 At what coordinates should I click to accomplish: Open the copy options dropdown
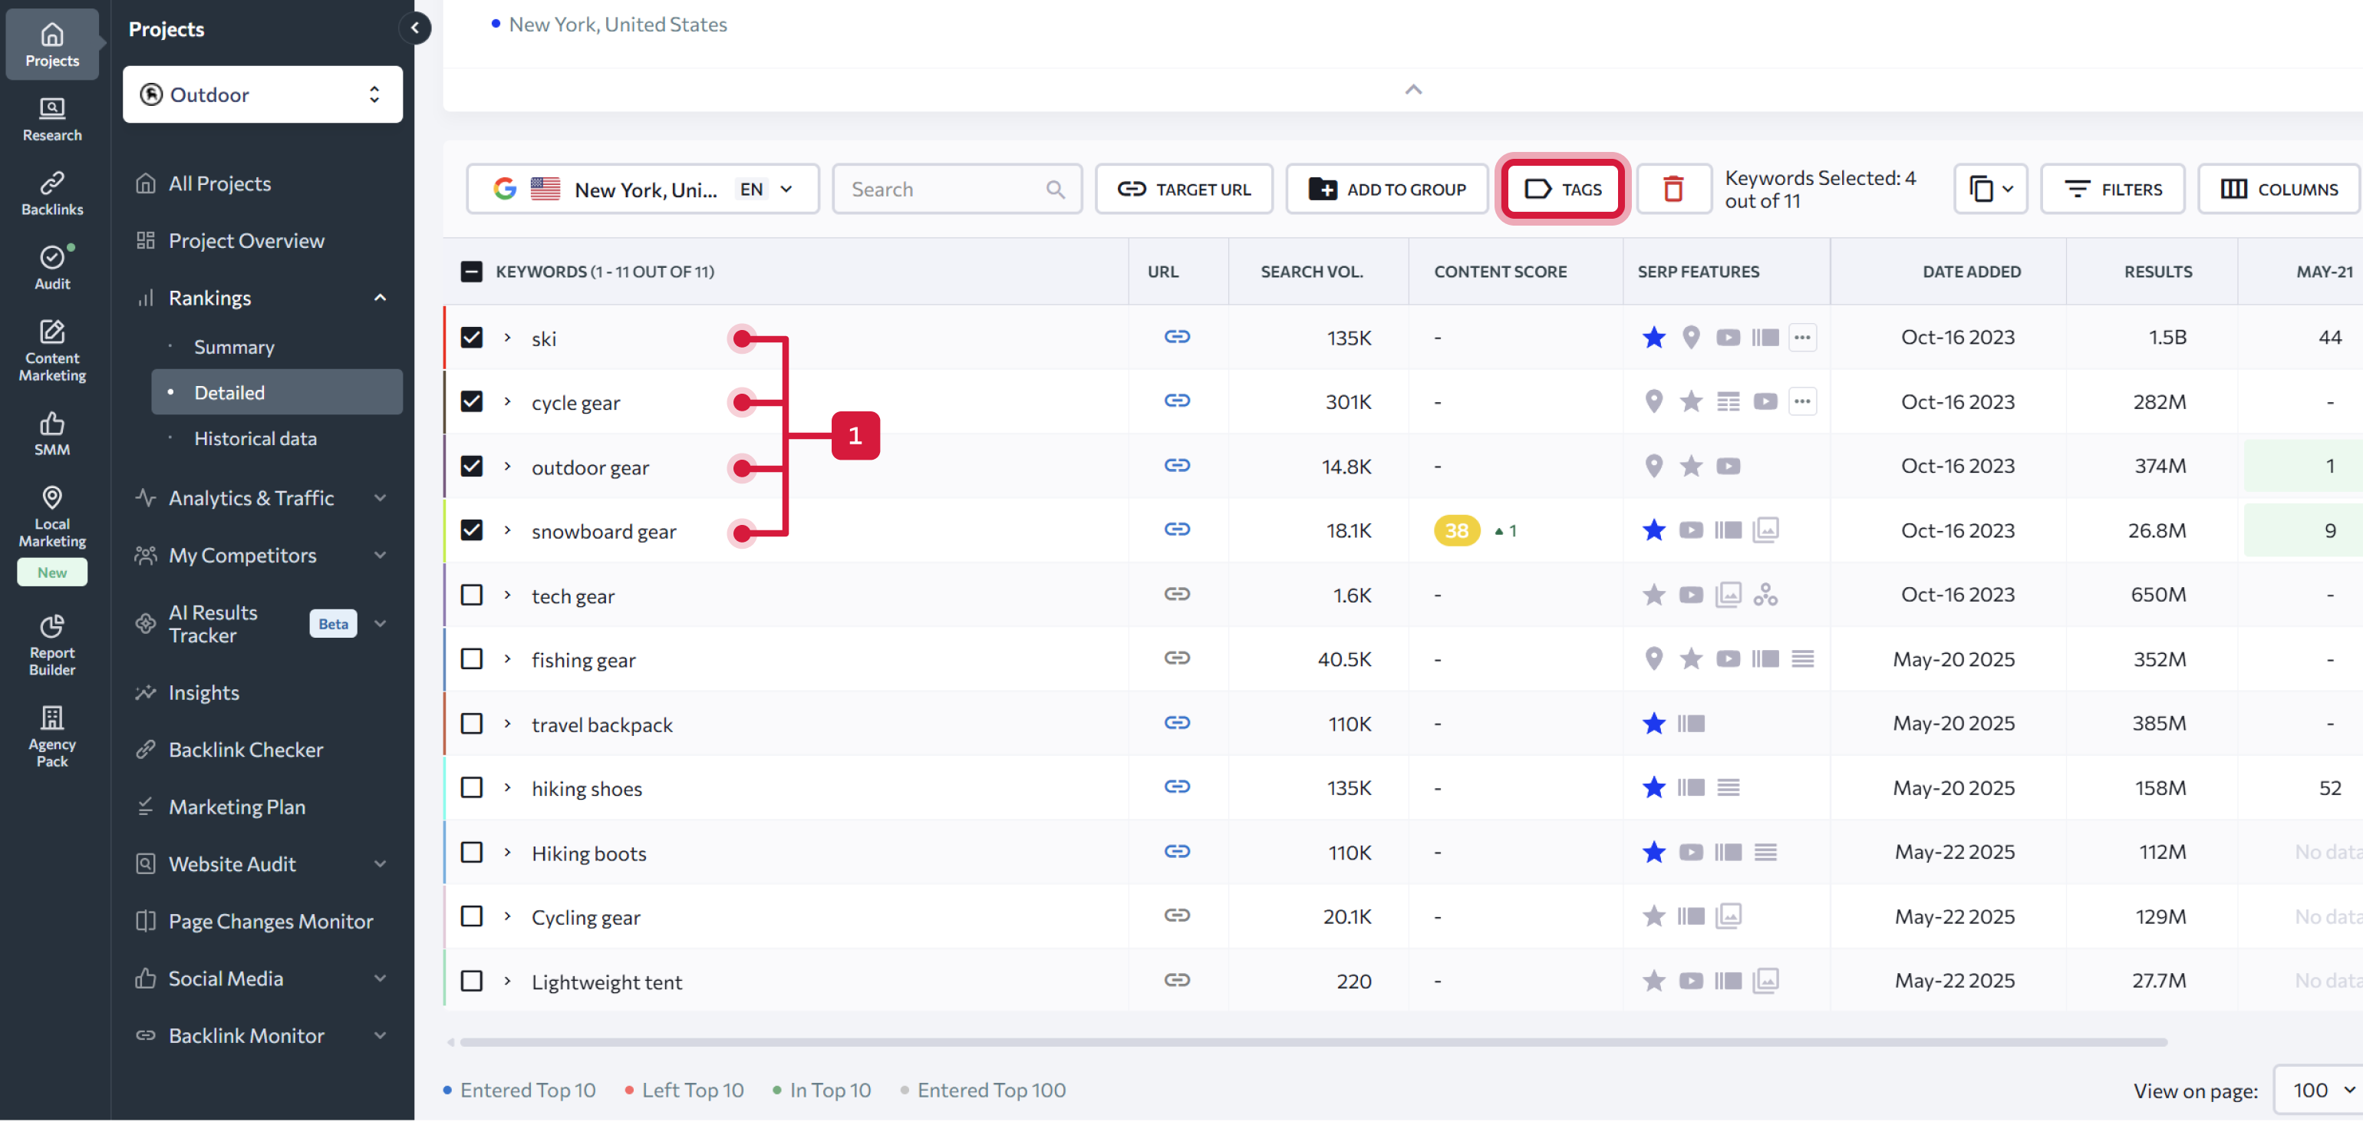(x=1989, y=189)
